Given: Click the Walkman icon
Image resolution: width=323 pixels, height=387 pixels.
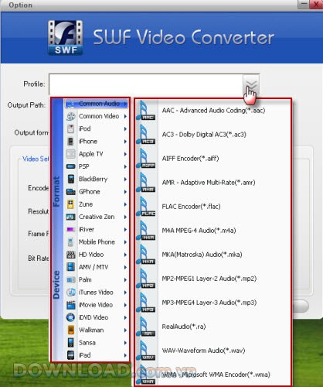Looking at the screenshot, I should coord(70,330).
